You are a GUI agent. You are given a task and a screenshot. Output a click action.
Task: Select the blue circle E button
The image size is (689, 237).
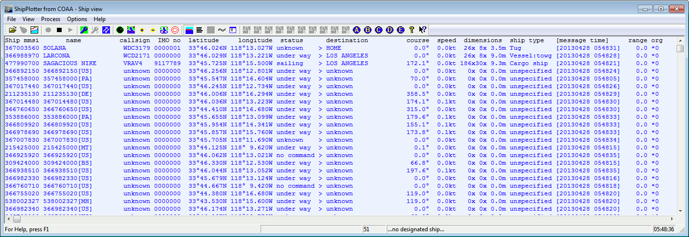tap(401, 30)
